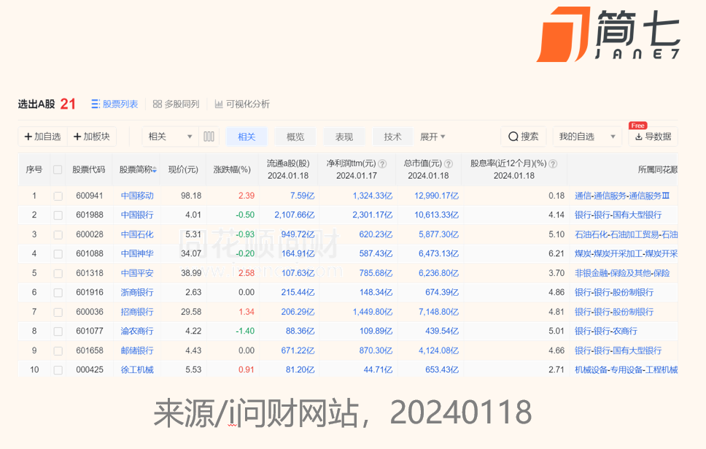Viewport: 706px width, 449px height.
Task: Click industry link 银行-银行-农商行
Action: click(x=606, y=331)
